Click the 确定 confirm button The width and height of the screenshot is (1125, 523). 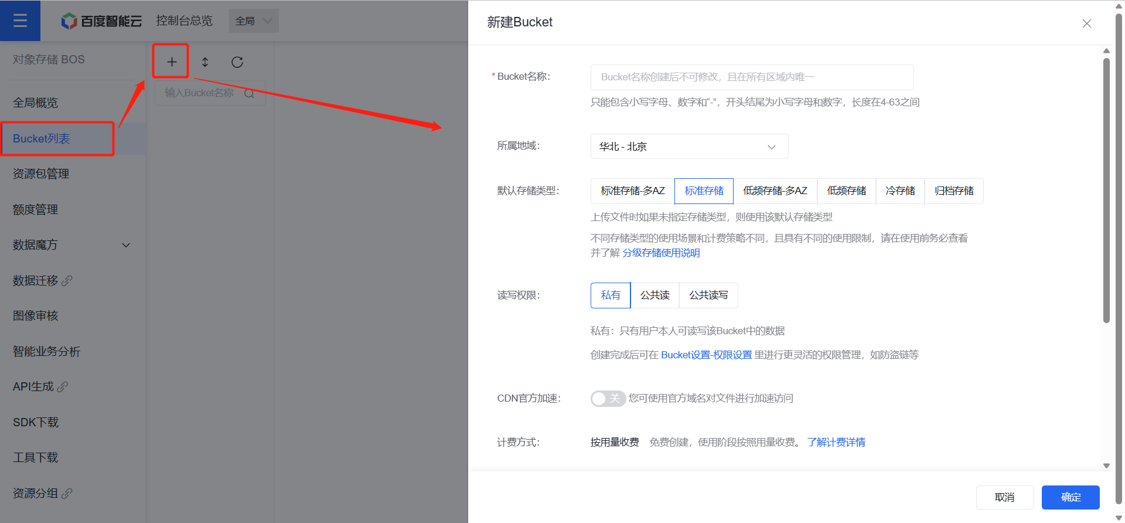pyautogui.click(x=1070, y=497)
